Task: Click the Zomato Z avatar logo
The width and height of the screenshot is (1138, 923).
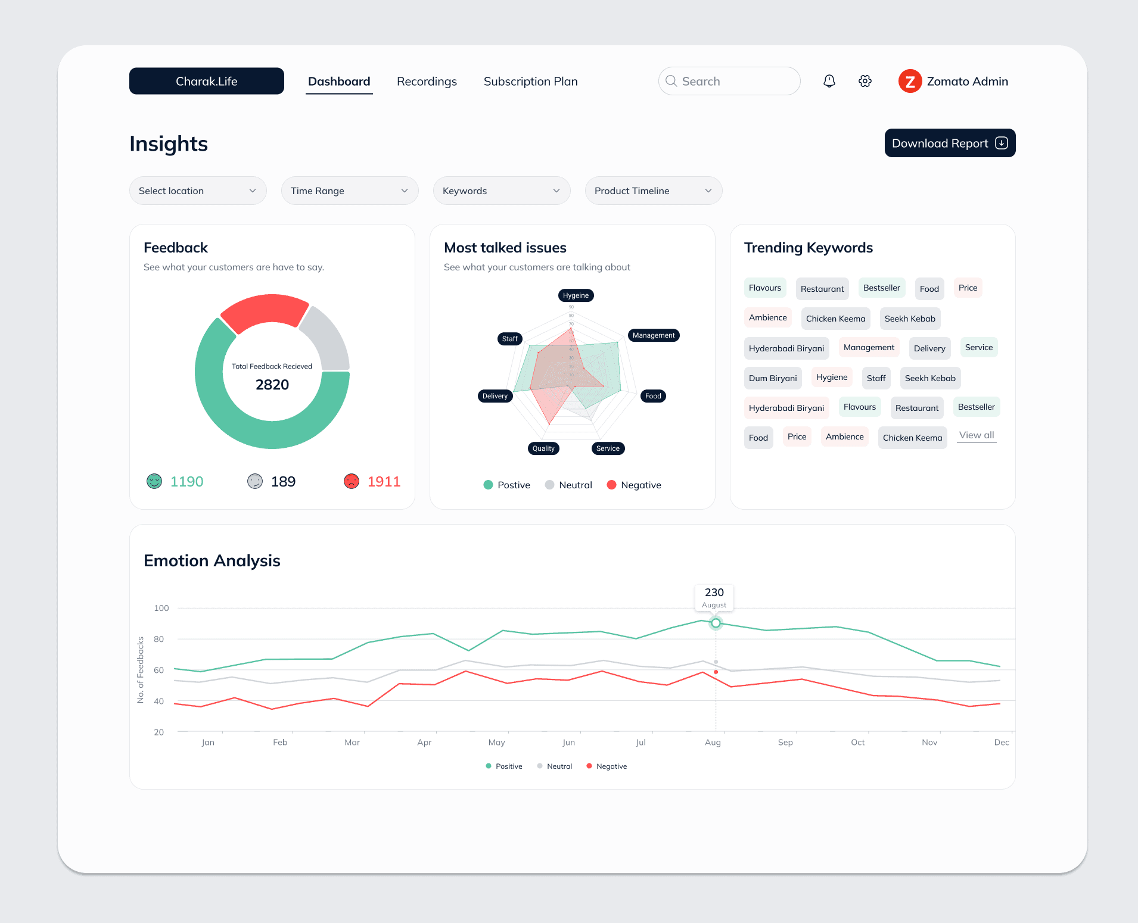Action: [910, 81]
